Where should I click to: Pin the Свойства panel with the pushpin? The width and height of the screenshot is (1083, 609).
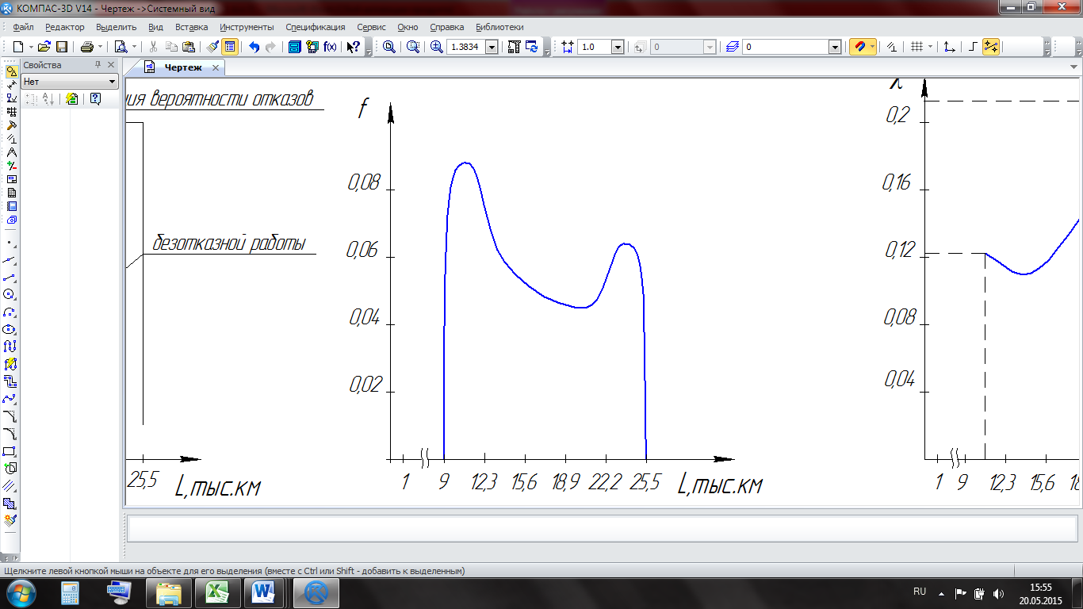pyautogui.click(x=98, y=65)
